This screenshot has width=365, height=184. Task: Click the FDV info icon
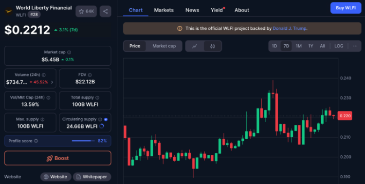point(90,75)
